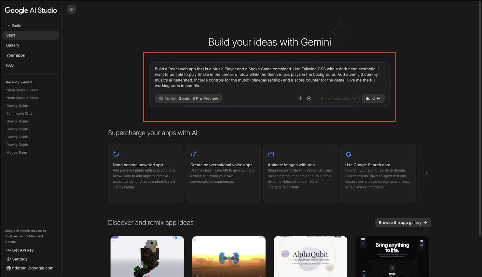Collapse the sidebar with the top toggle icon
The width and height of the screenshot is (482, 277).
click(72, 9)
